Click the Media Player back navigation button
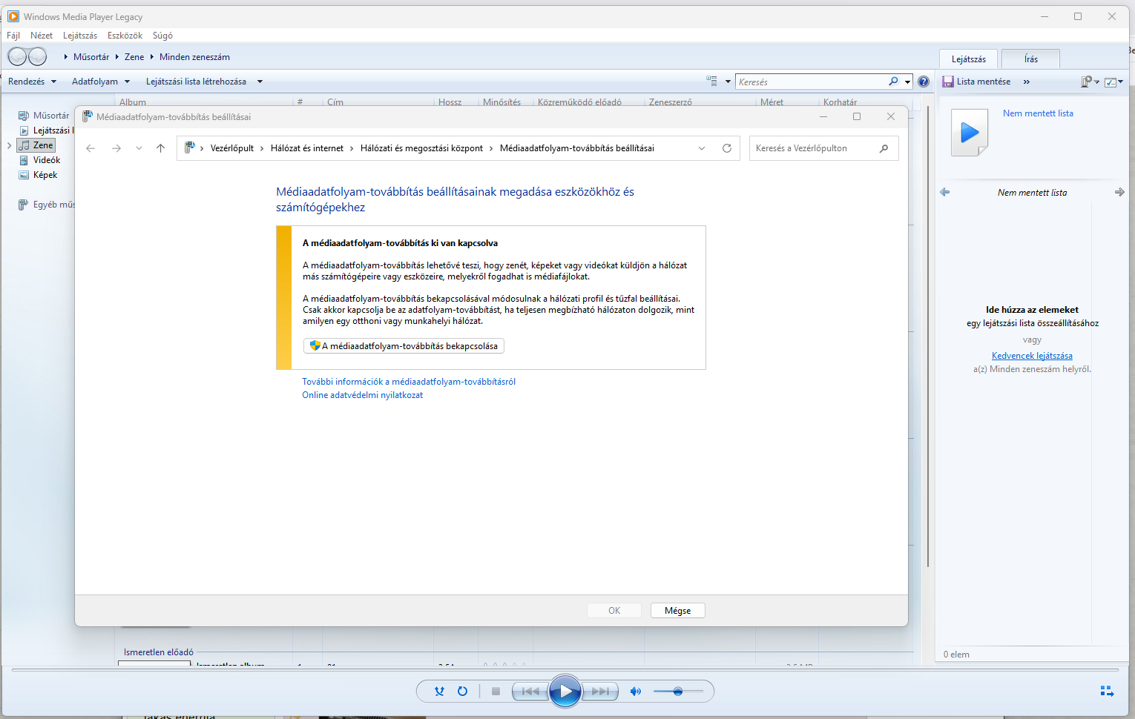The image size is (1135, 719). coord(18,56)
